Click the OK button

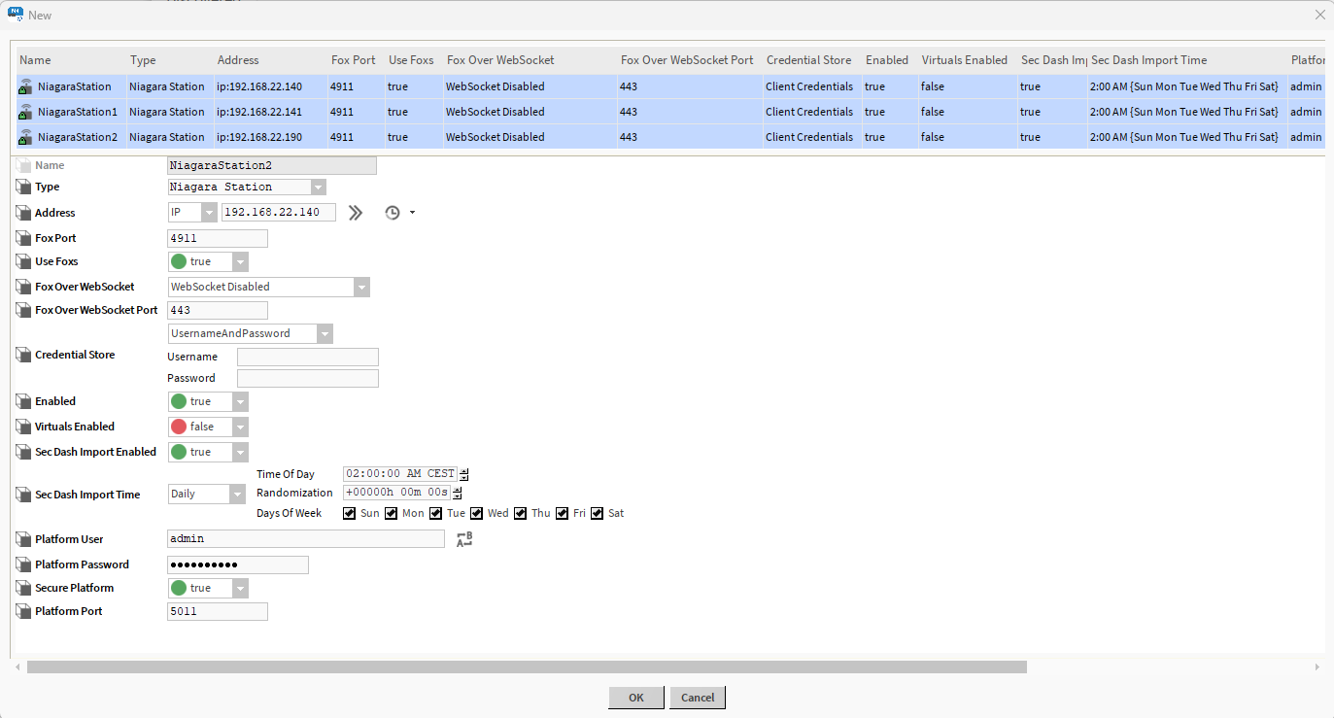[x=636, y=698]
